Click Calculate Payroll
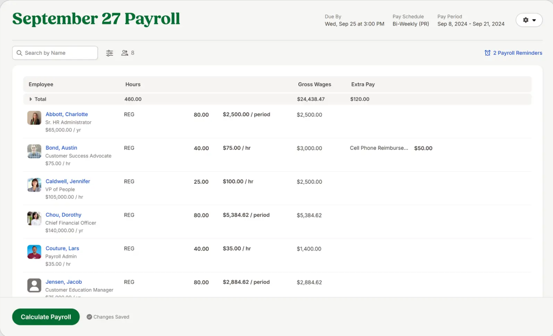This screenshot has height=336, width=553. click(x=46, y=317)
